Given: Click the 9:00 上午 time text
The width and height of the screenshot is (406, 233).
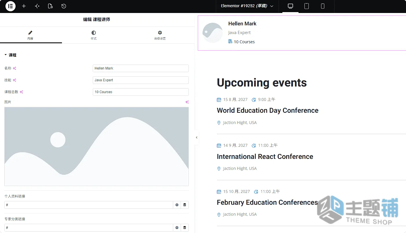Looking at the screenshot, I should click(x=267, y=99).
